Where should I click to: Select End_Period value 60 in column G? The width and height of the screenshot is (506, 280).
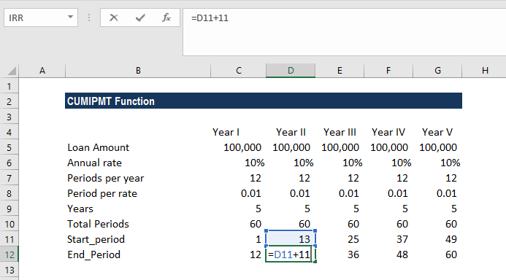coord(437,254)
